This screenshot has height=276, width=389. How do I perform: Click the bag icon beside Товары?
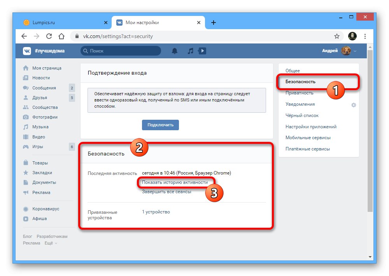click(26, 162)
